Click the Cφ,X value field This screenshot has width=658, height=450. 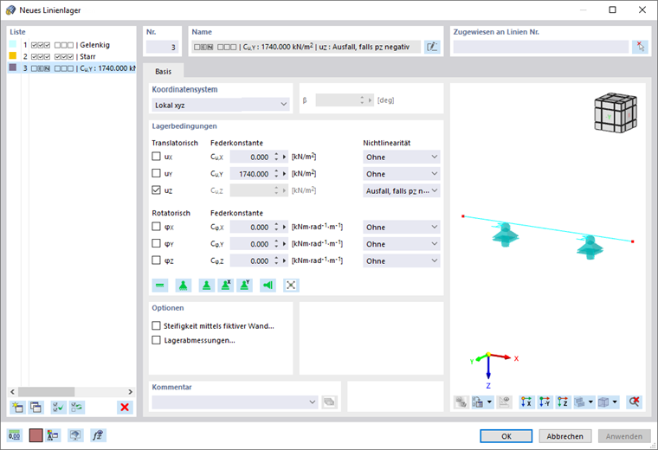[x=251, y=227]
